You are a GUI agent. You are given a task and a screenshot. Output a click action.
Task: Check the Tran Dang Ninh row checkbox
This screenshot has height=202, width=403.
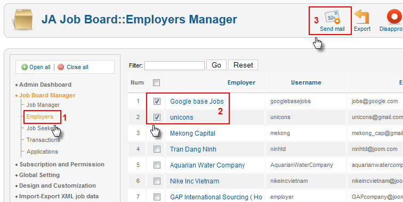click(x=157, y=149)
